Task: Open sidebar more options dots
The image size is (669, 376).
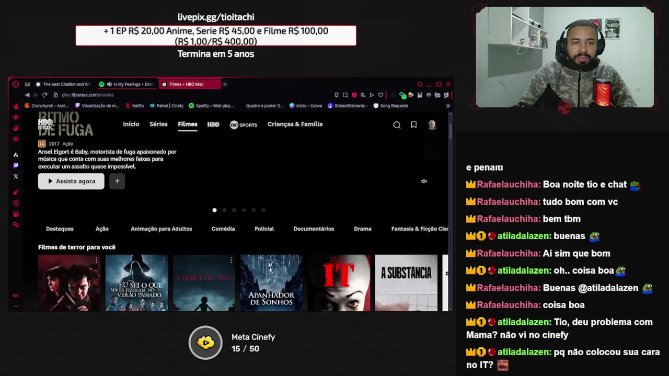Action: [16, 306]
